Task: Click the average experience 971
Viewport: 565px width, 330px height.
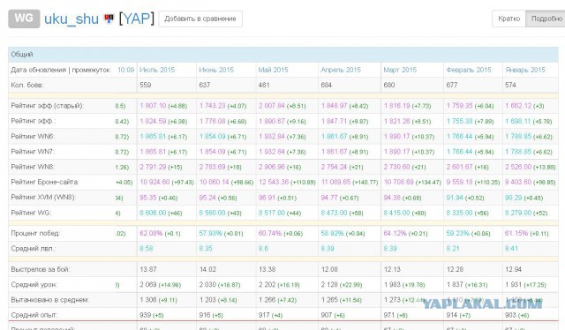Action: (x=389, y=315)
